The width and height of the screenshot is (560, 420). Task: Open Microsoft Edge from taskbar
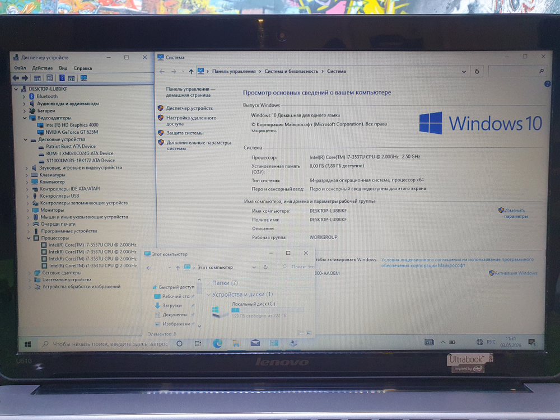point(217,344)
